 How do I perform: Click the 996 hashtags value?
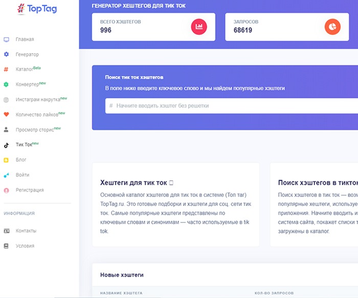pos(106,30)
